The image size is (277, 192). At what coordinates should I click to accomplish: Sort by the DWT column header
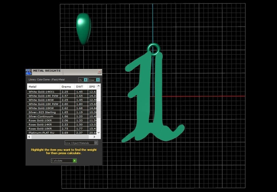tap(81, 87)
